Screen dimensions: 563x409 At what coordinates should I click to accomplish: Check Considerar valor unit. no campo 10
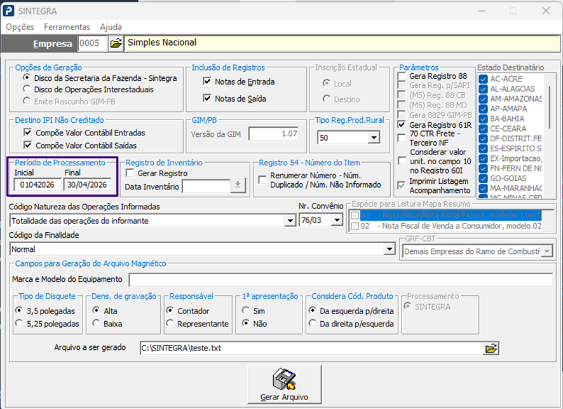click(x=402, y=161)
